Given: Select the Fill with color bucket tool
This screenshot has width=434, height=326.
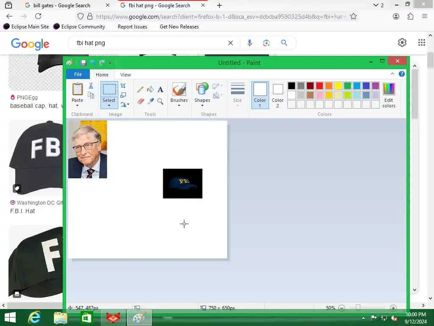Looking at the screenshot, I should [x=150, y=89].
